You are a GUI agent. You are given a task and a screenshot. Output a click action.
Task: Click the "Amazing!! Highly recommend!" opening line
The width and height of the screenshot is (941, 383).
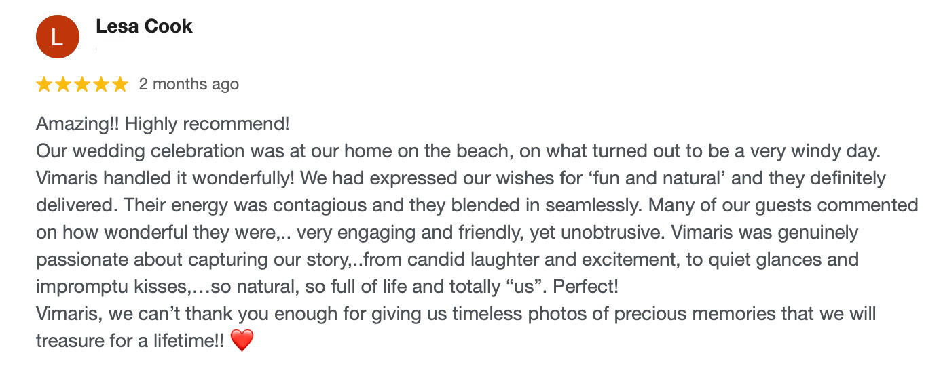pos(162,125)
